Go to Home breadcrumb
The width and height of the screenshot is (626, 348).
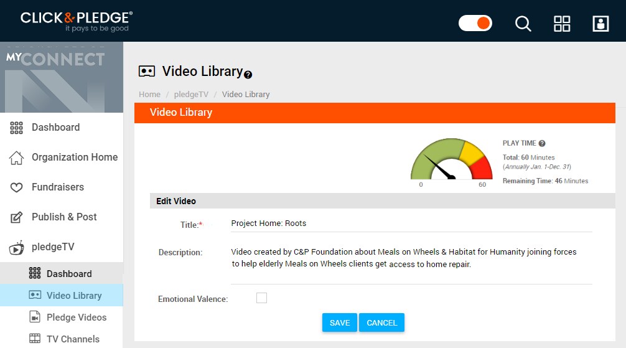tap(150, 94)
